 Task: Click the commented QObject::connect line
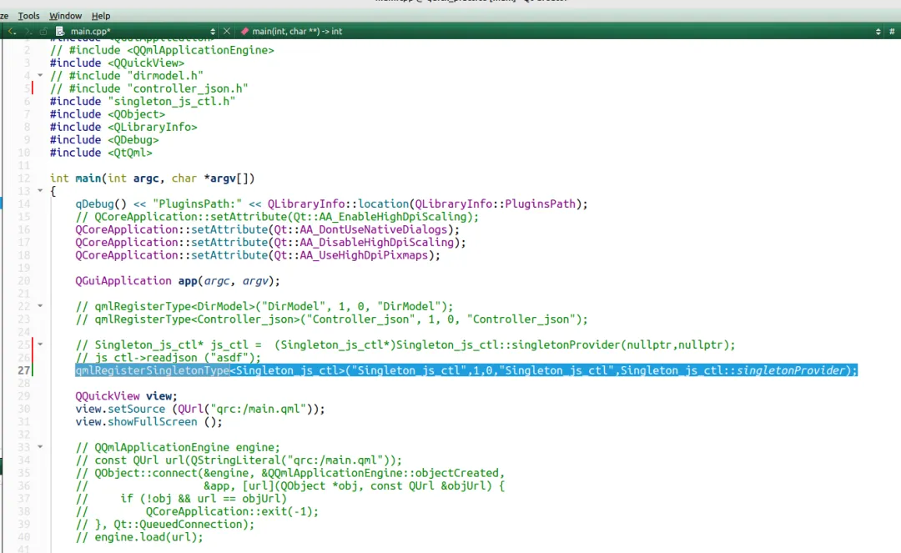(x=290, y=473)
